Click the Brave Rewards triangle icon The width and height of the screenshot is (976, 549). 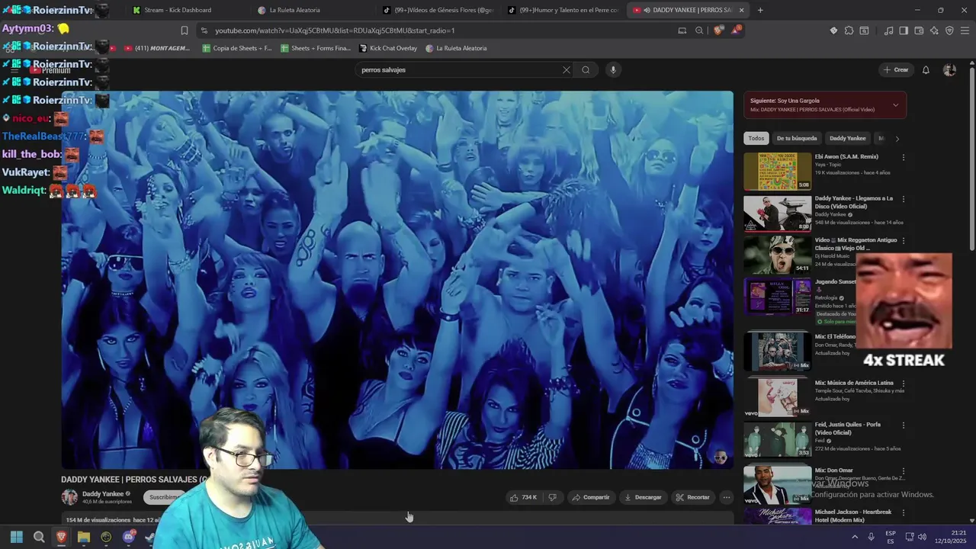[736, 30]
